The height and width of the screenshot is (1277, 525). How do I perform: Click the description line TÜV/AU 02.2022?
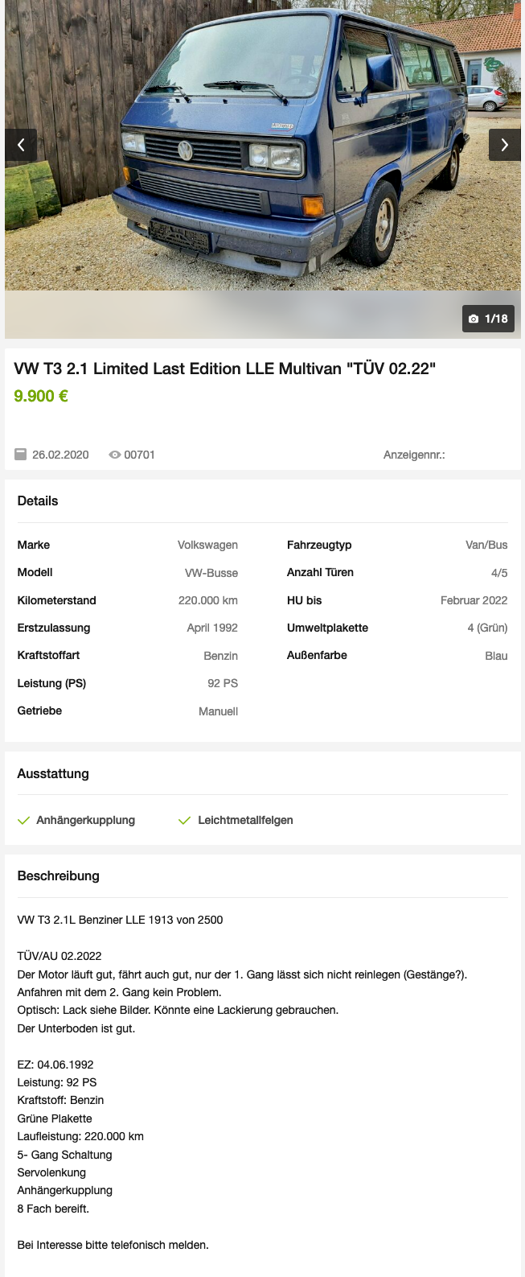pyautogui.click(x=59, y=956)
